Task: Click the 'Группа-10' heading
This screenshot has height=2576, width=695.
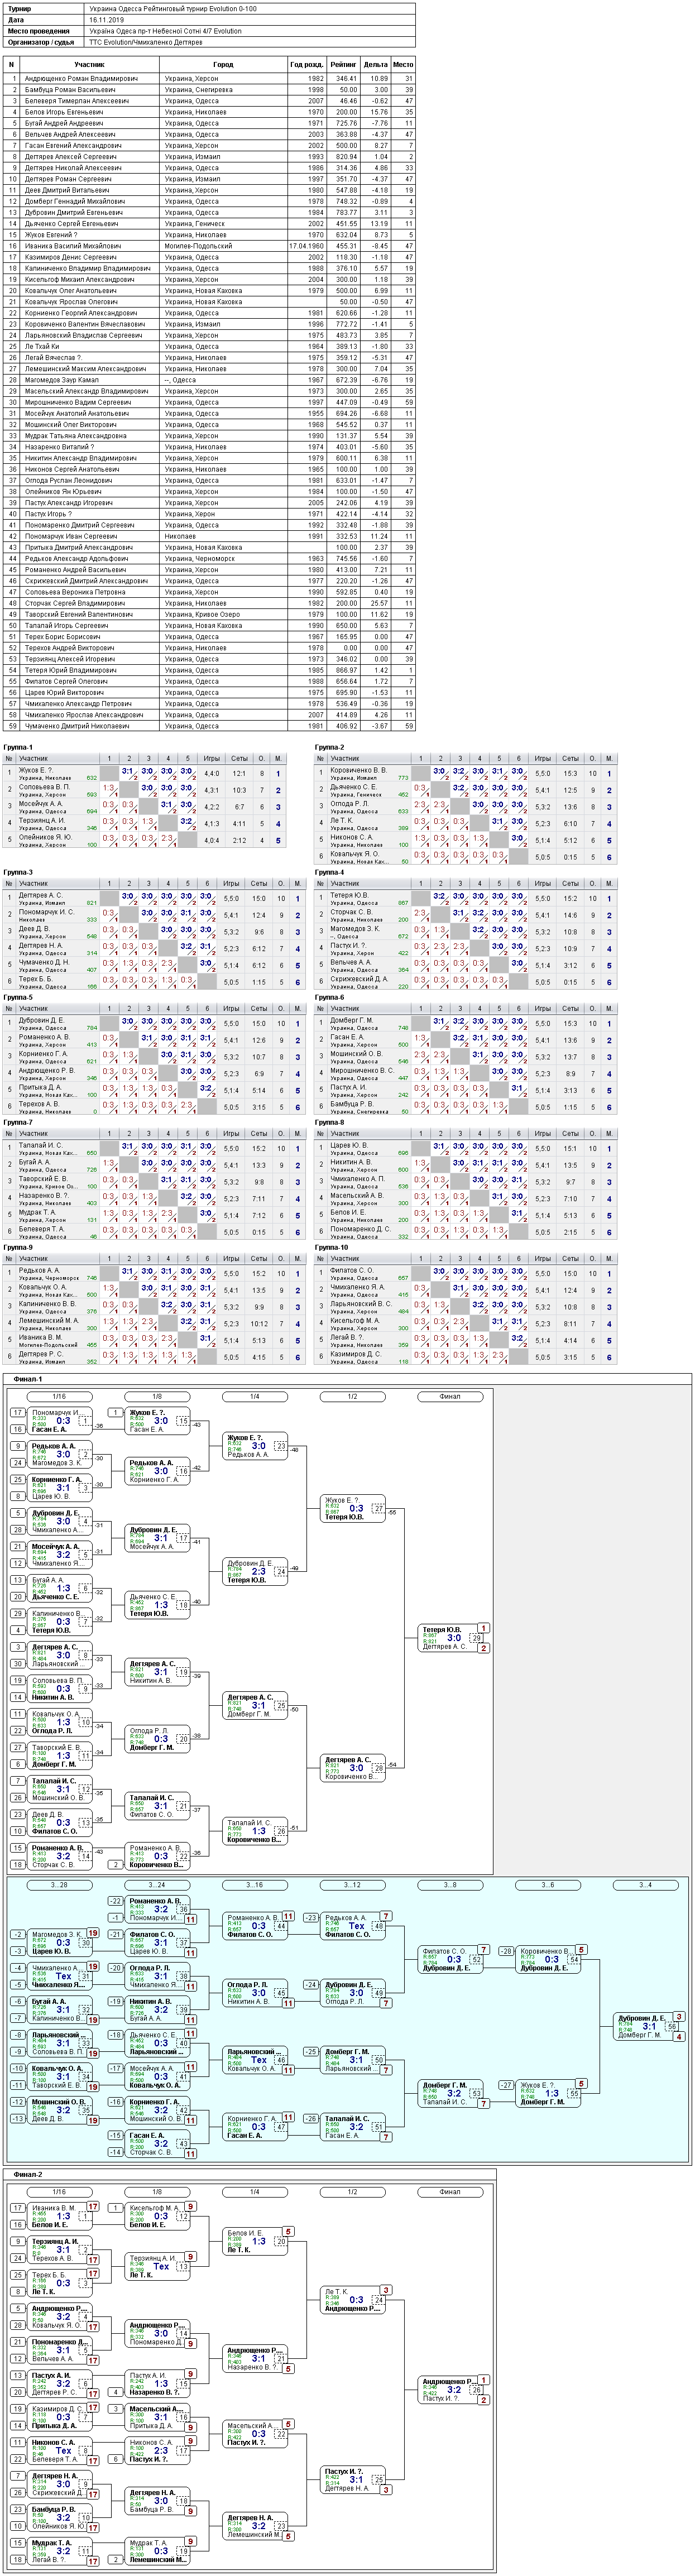Action: point(331,1247)
